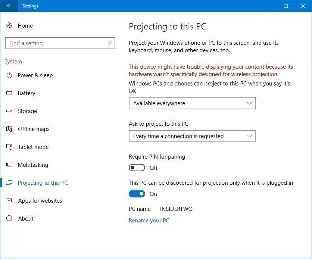Open the About settings page
This screenshot has width=312, height=259.
[26, 219]
